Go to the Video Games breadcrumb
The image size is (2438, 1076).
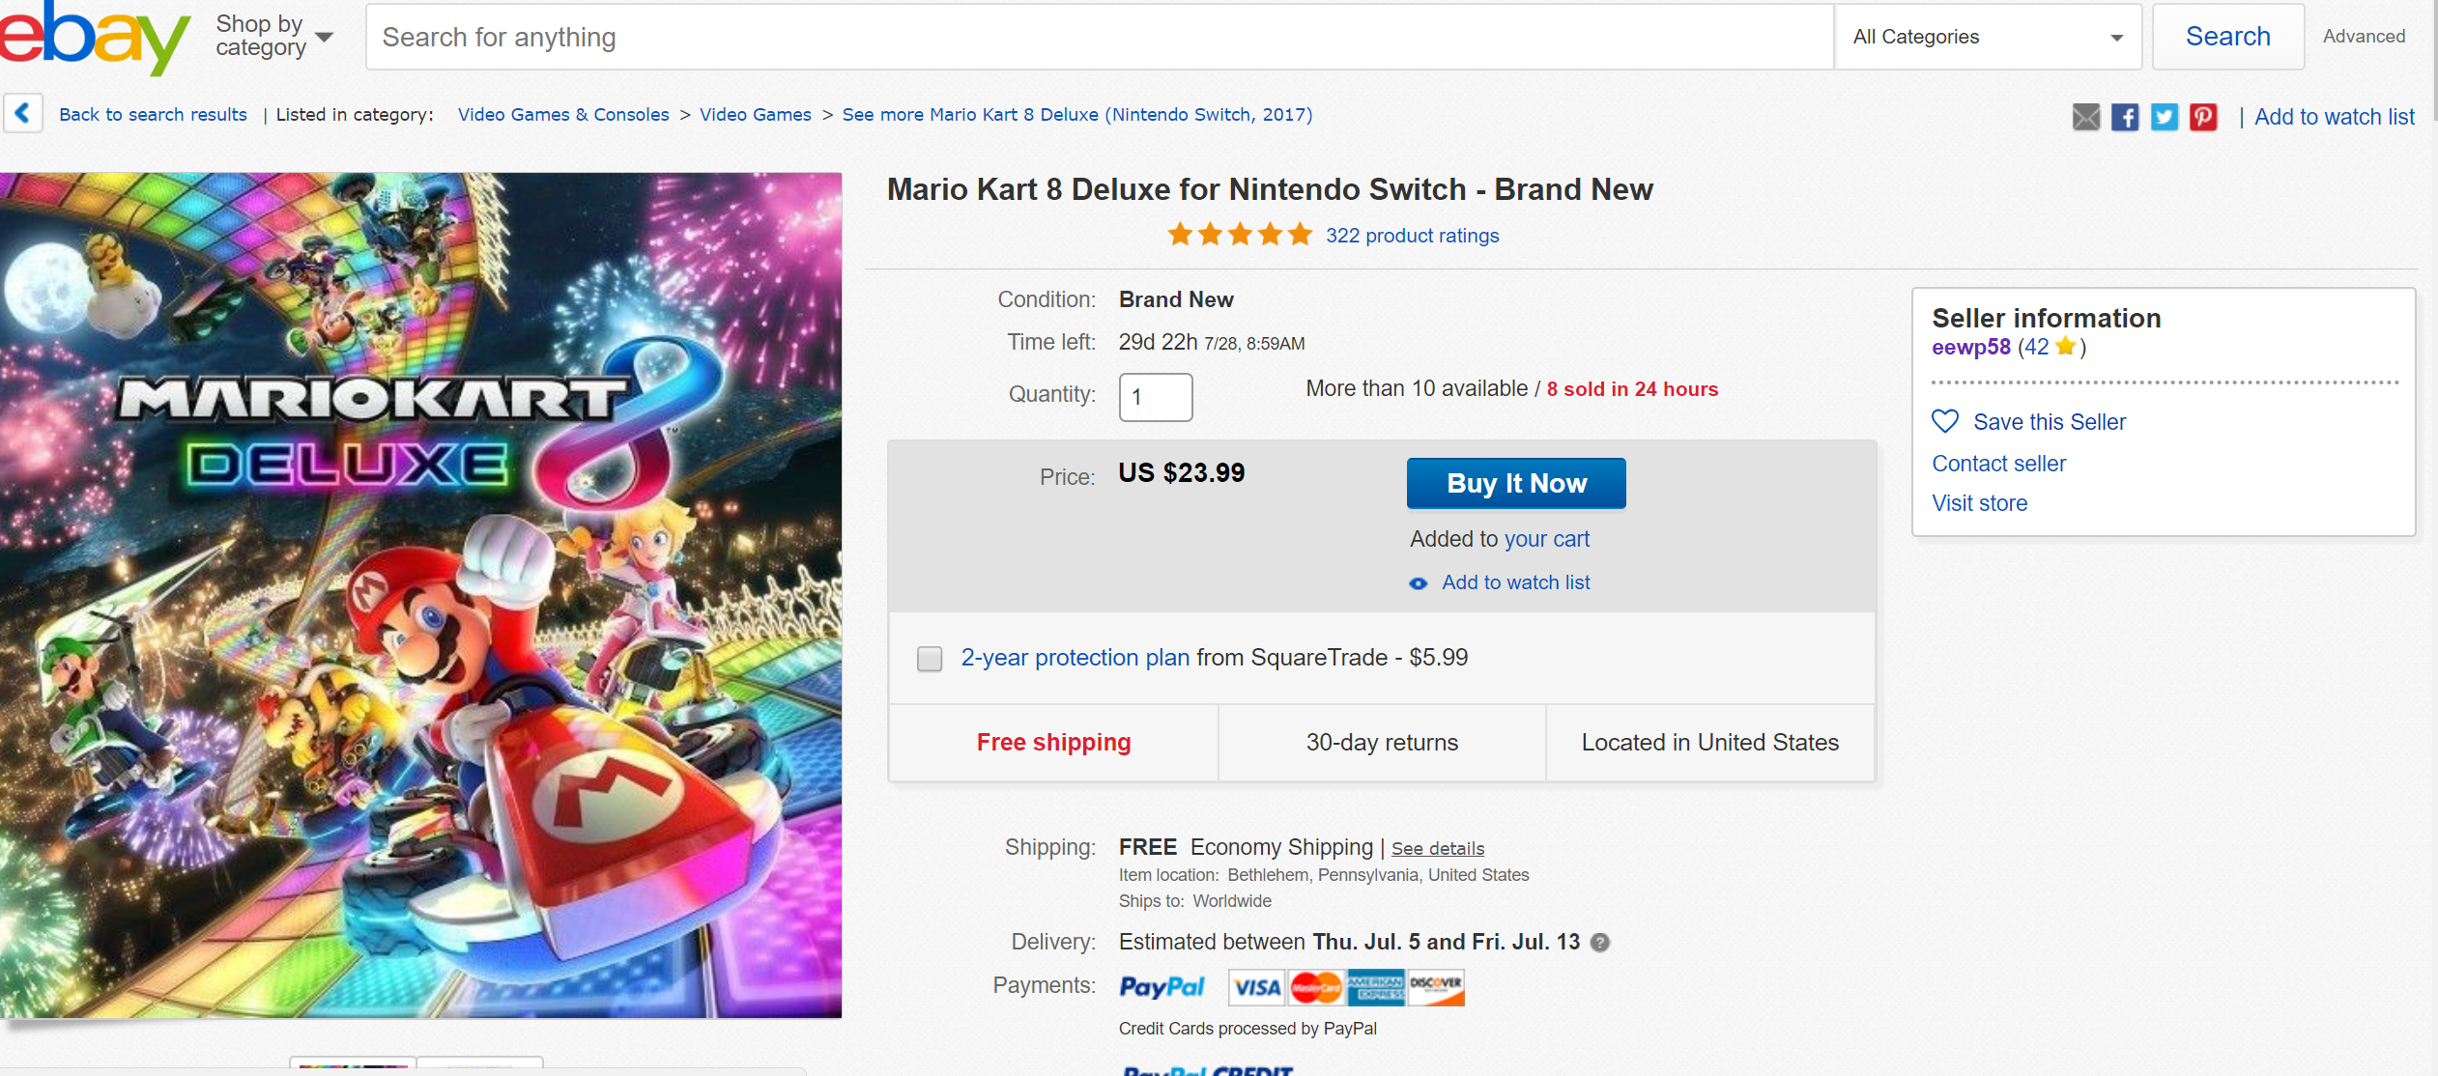pyautogui.click(x=755, y=115)
